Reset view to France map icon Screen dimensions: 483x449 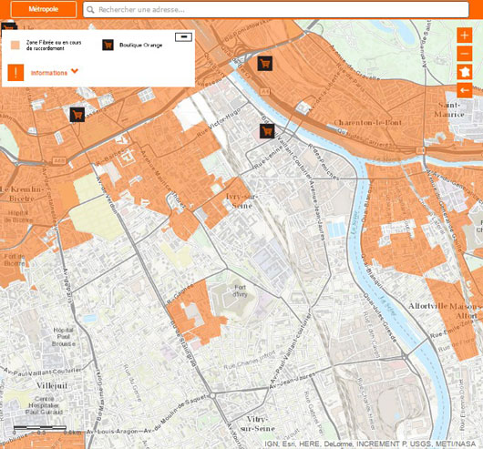(x=464, y=72)
